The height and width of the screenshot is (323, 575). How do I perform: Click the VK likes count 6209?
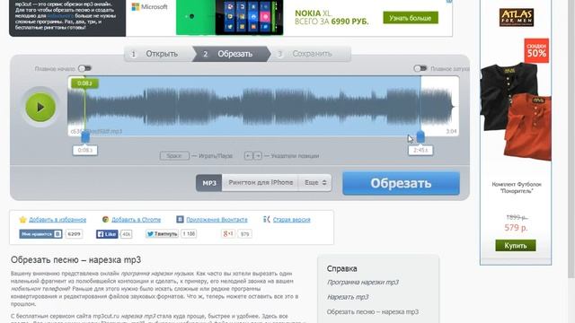coord(74,234)
